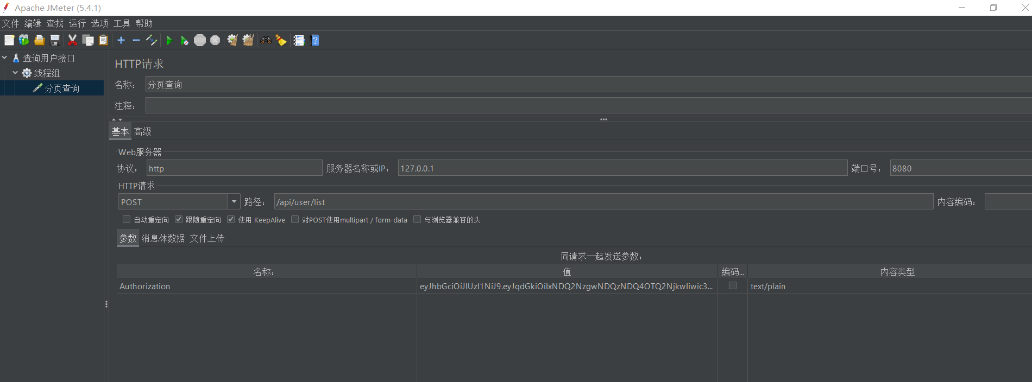The height and width of the screenshot is (382, 1032).
Task: Click the Authorization name cell
Action: pyautogui.click(x=267, y=286)
